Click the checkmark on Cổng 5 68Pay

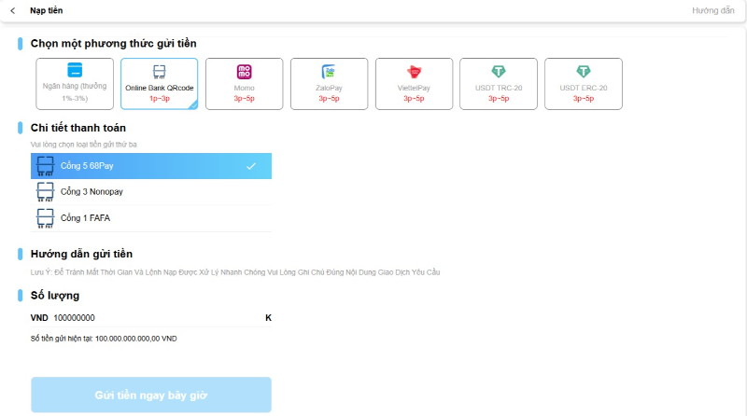[x=250, y=166]
